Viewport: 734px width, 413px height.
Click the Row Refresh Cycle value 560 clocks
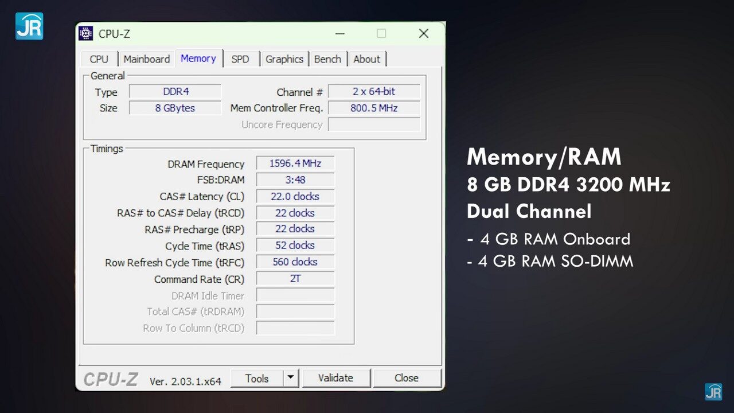[295, 262]
